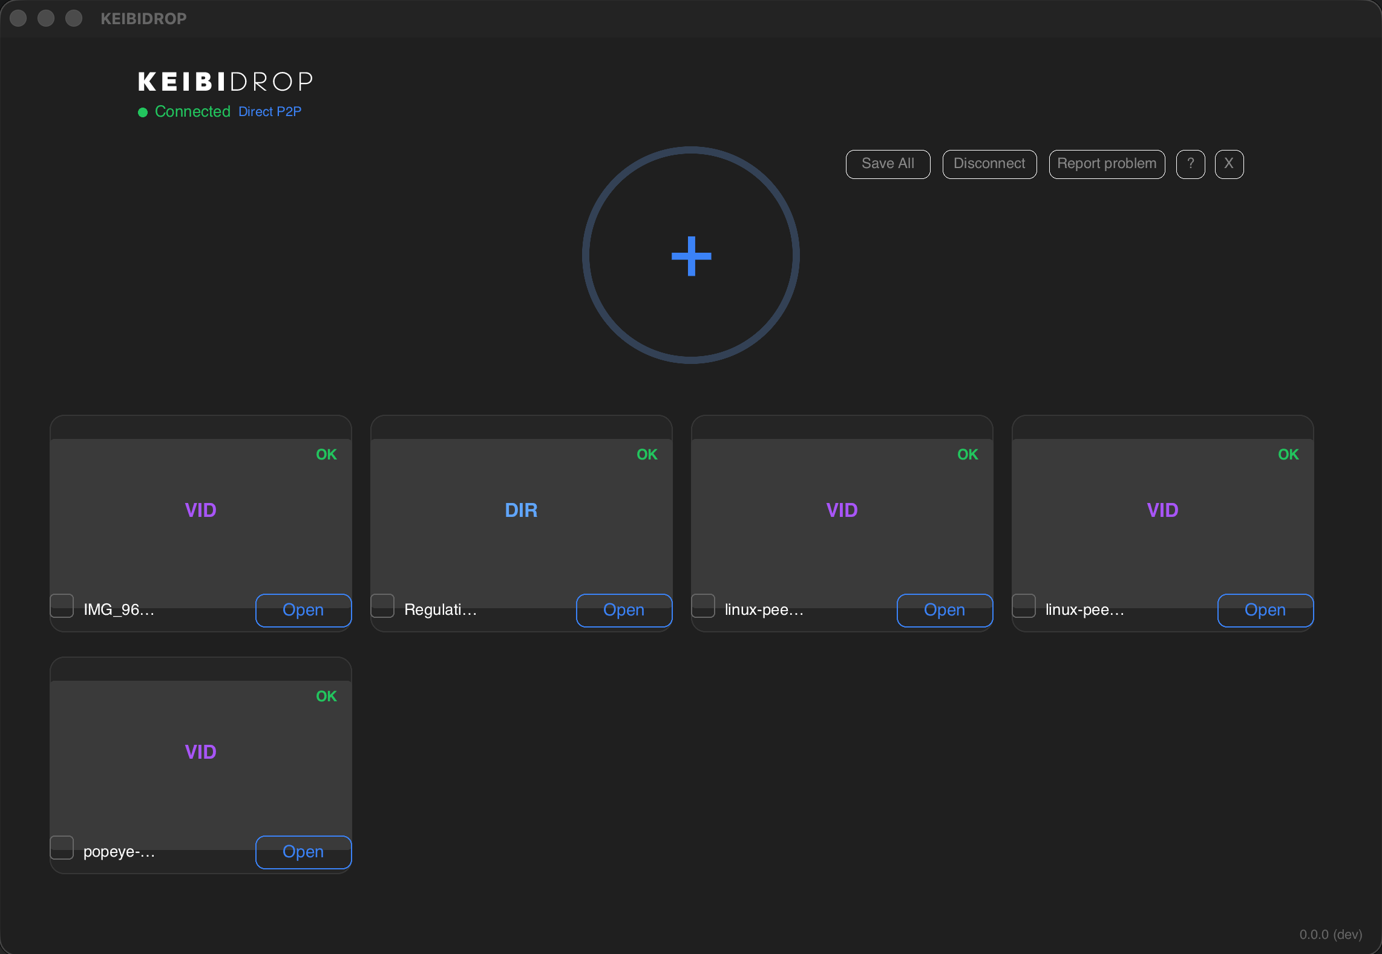Check the checkbox on the first linux-pee card
The image size is (1382, 954).
pos(704,606)
